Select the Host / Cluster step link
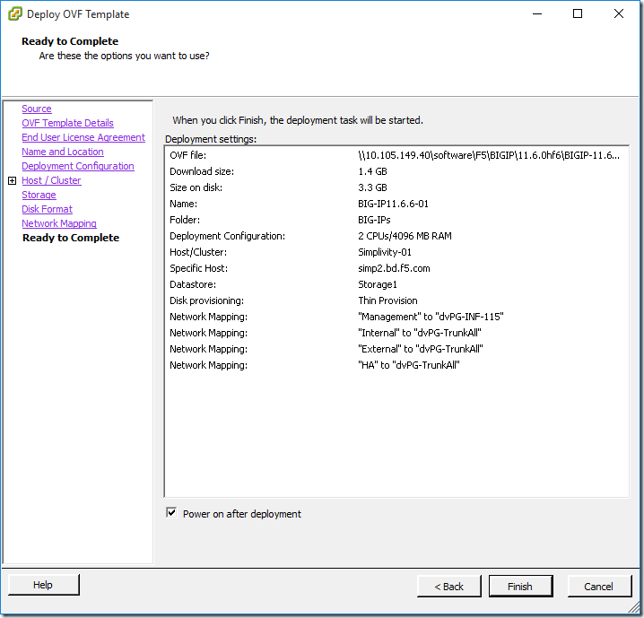Viewport: 644px width, 618px height. click(51, 181)
